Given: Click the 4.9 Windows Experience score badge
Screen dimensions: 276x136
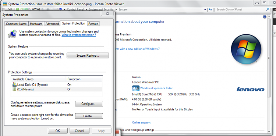Looking at the screenshot, I should (x=135, y=88).
